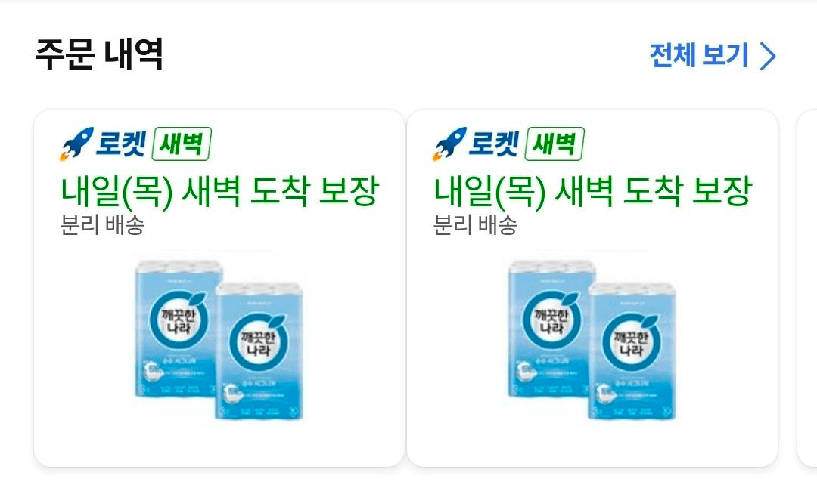Screen dimensions: 817x485
Task: Click the 주문 내역 section heading
Action: (x=99, y=54)
